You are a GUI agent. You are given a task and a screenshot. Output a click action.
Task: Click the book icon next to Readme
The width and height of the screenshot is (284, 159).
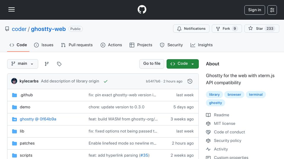pyautogui.click(x=208, y=115)
